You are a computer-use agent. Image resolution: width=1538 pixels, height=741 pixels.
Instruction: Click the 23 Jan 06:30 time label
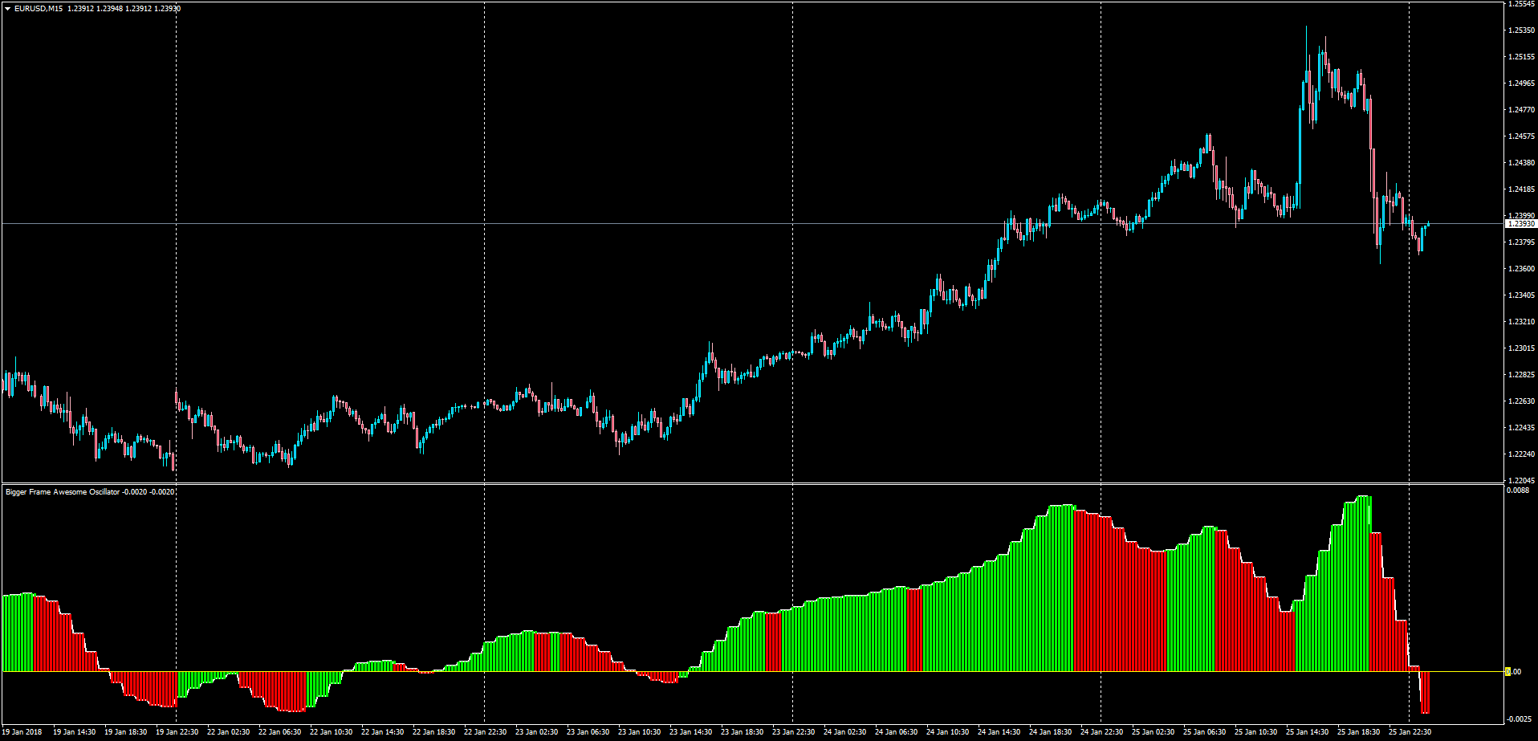588,732
